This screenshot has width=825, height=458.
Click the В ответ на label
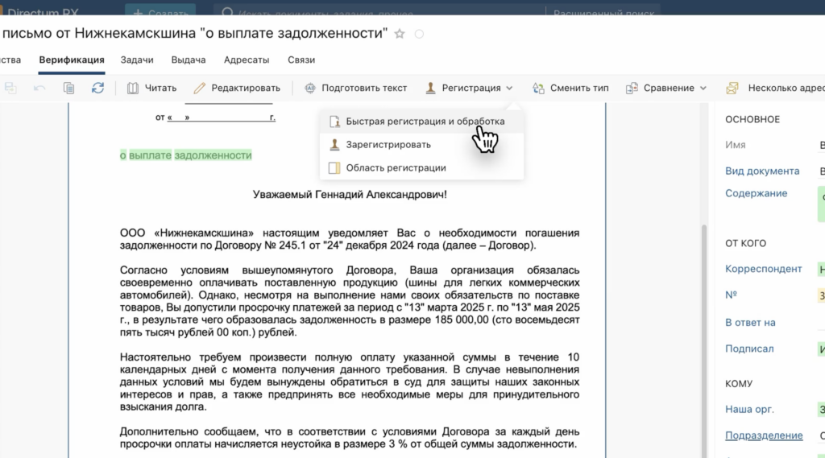coord(750,322)
